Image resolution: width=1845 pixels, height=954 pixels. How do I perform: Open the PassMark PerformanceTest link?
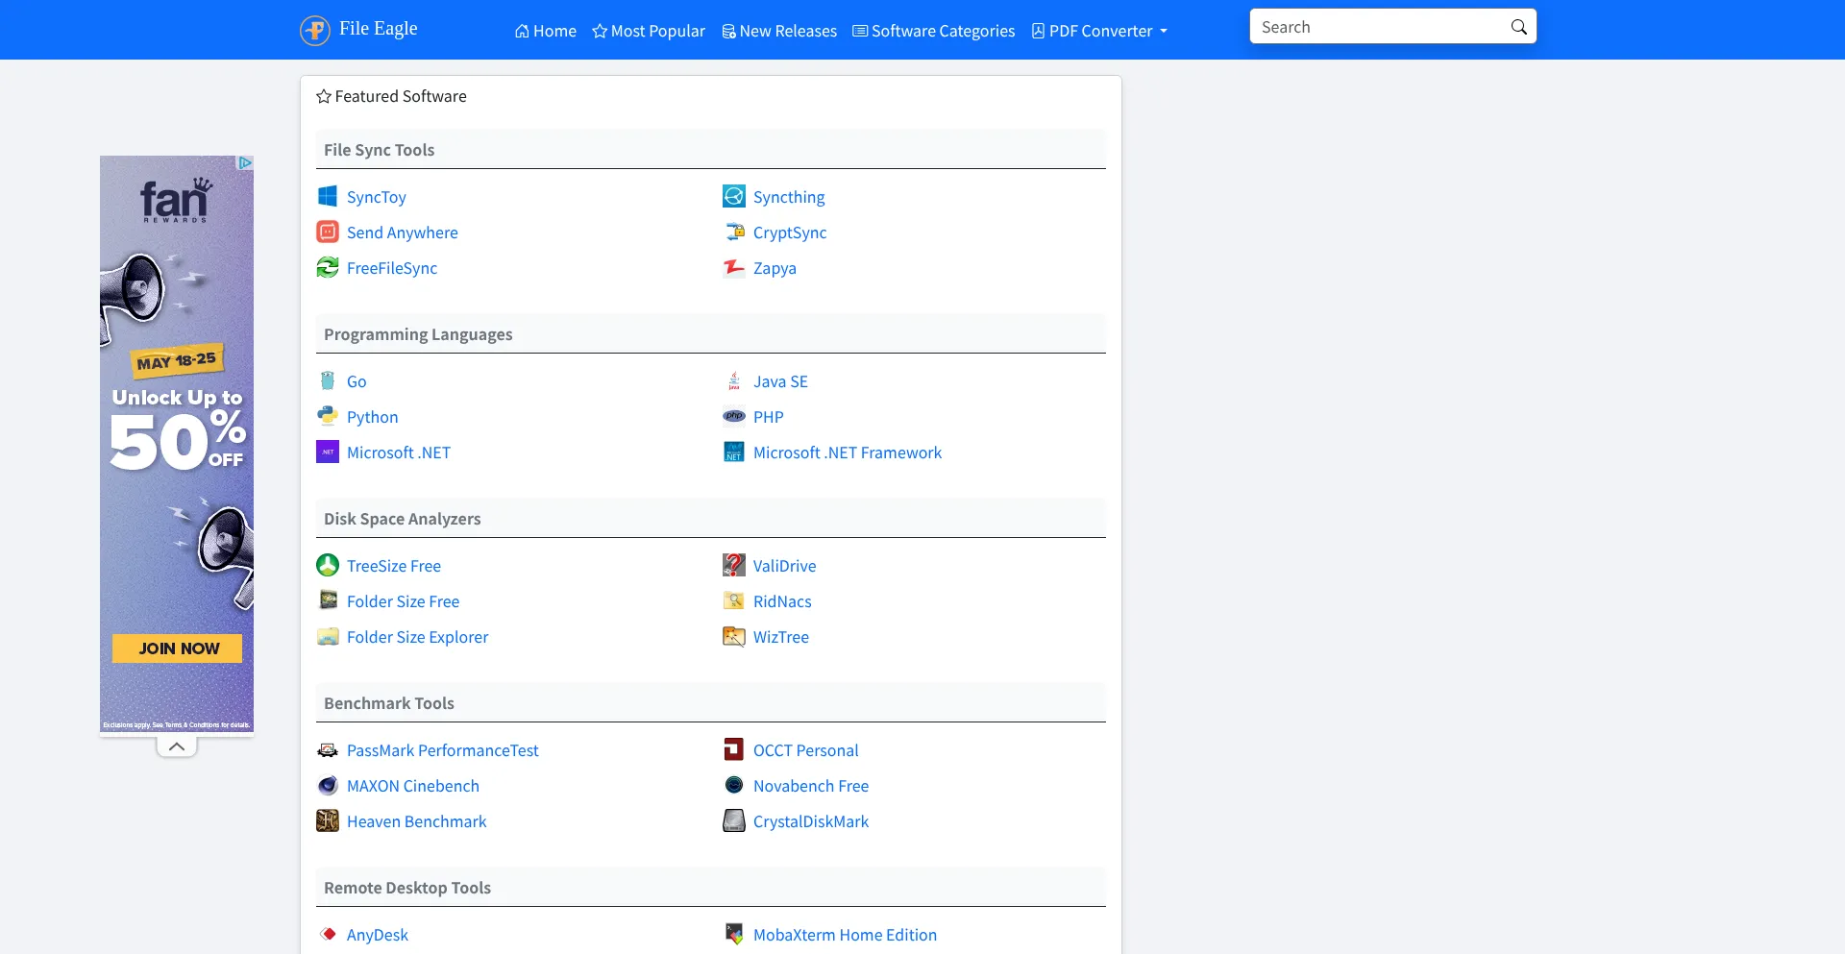pyautogui.click(x=443, y=750)
